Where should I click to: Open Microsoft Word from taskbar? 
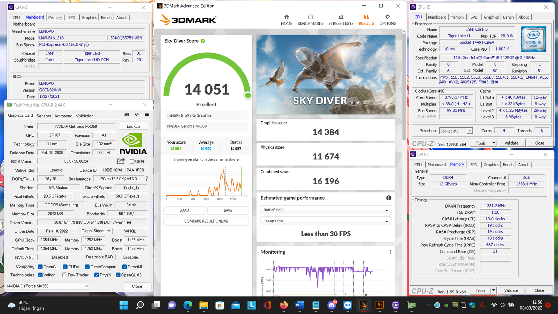[299, 305]
